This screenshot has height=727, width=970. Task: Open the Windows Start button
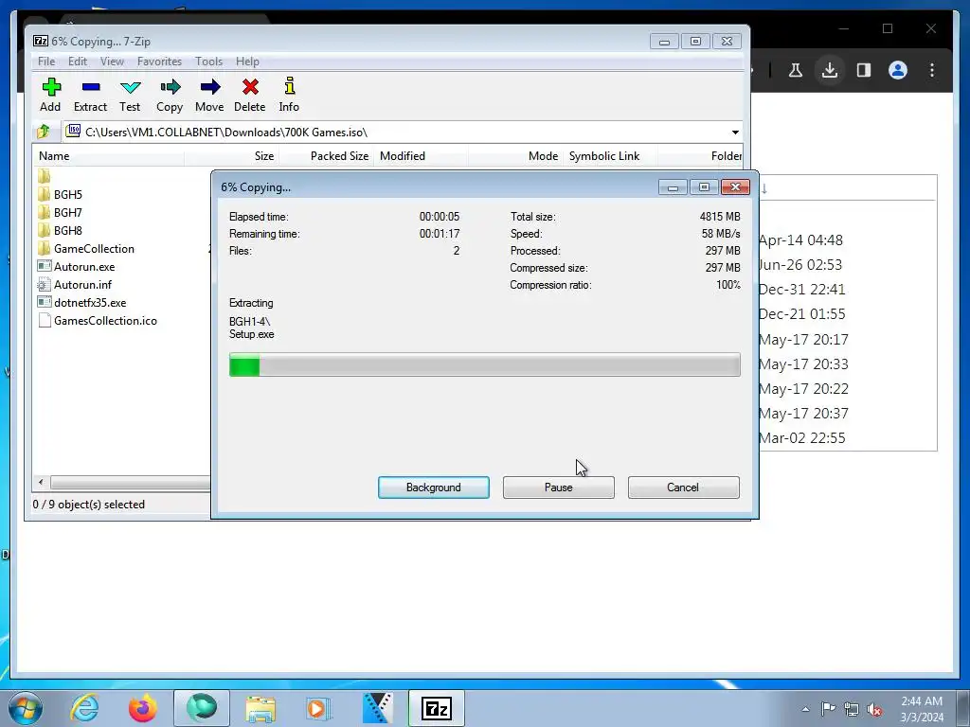tap(26, 708)
